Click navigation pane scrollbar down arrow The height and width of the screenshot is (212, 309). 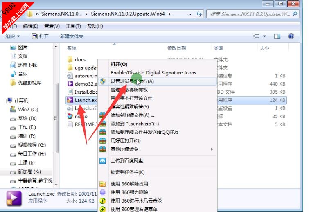click(56, 185)
